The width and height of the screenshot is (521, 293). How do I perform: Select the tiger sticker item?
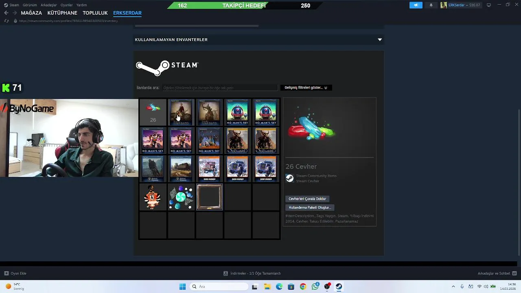(153, 197)
